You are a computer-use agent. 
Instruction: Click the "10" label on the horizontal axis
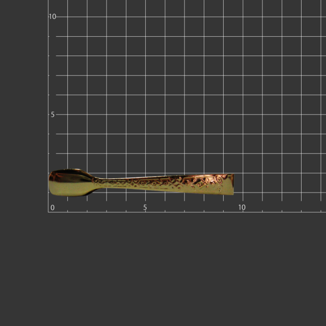[242, 207]
